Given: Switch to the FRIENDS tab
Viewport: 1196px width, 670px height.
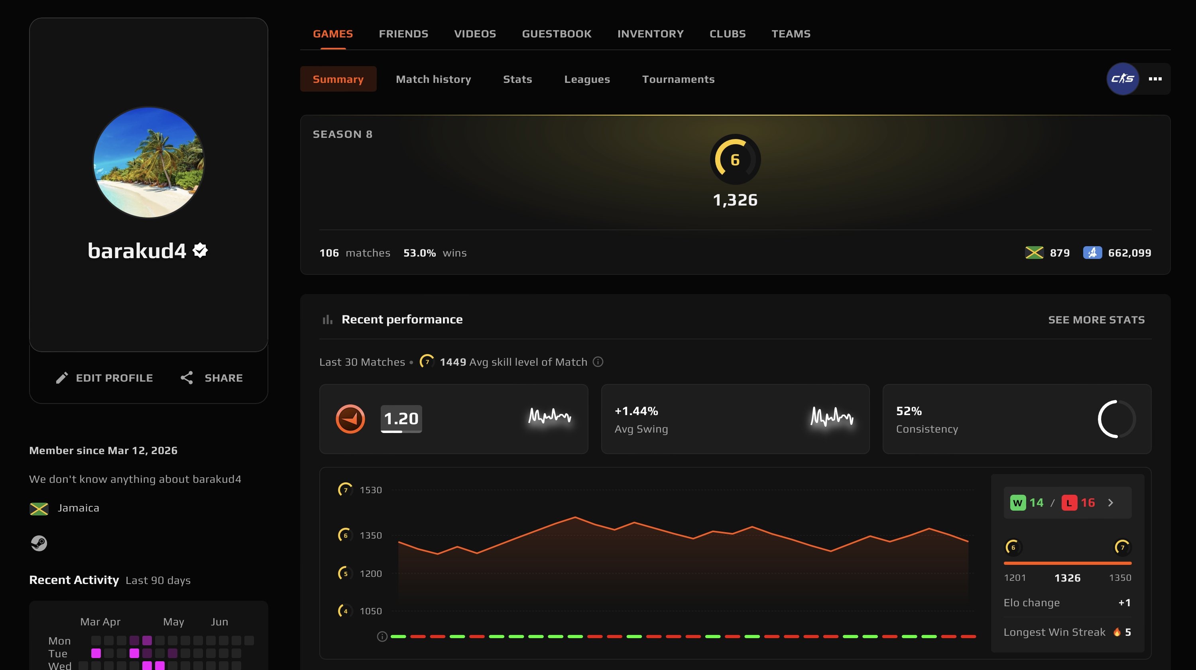Looking at the screenshot, I should click(x=403, y=34).
